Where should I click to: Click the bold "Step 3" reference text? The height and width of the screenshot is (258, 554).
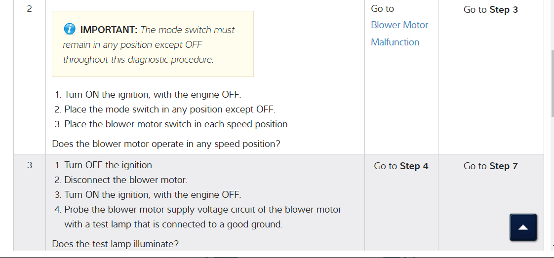504,10
